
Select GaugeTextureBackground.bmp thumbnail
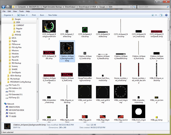point(85,70)
